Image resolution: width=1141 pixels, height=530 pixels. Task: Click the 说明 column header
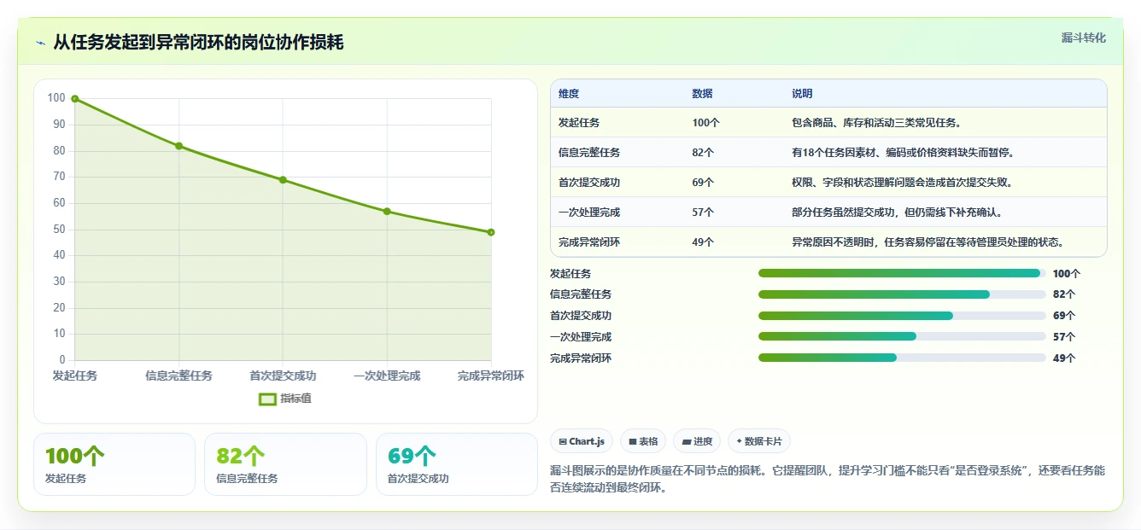[802, 93]
